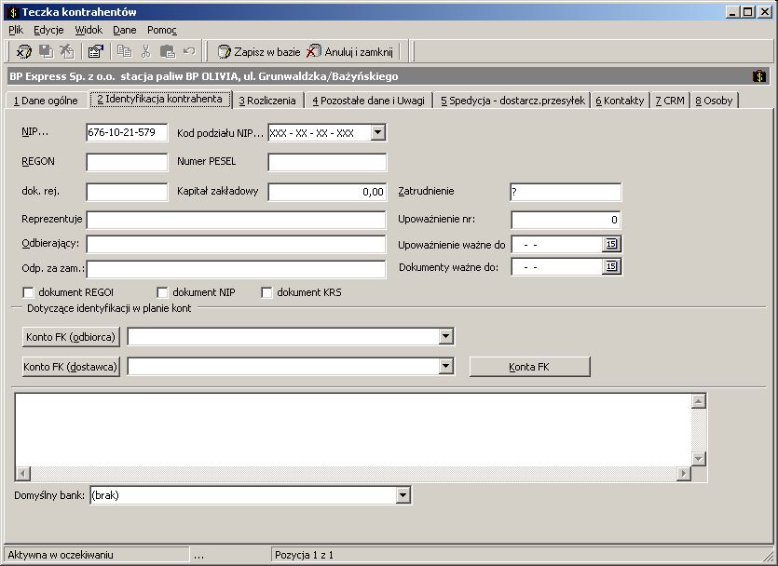Open the Dane menu
Viewport: 778px width, 566px height.
coord(125,30)
